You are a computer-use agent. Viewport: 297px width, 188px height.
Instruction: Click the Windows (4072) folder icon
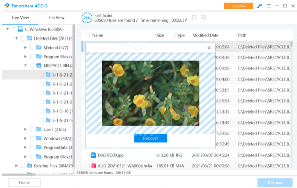point(39,138)
